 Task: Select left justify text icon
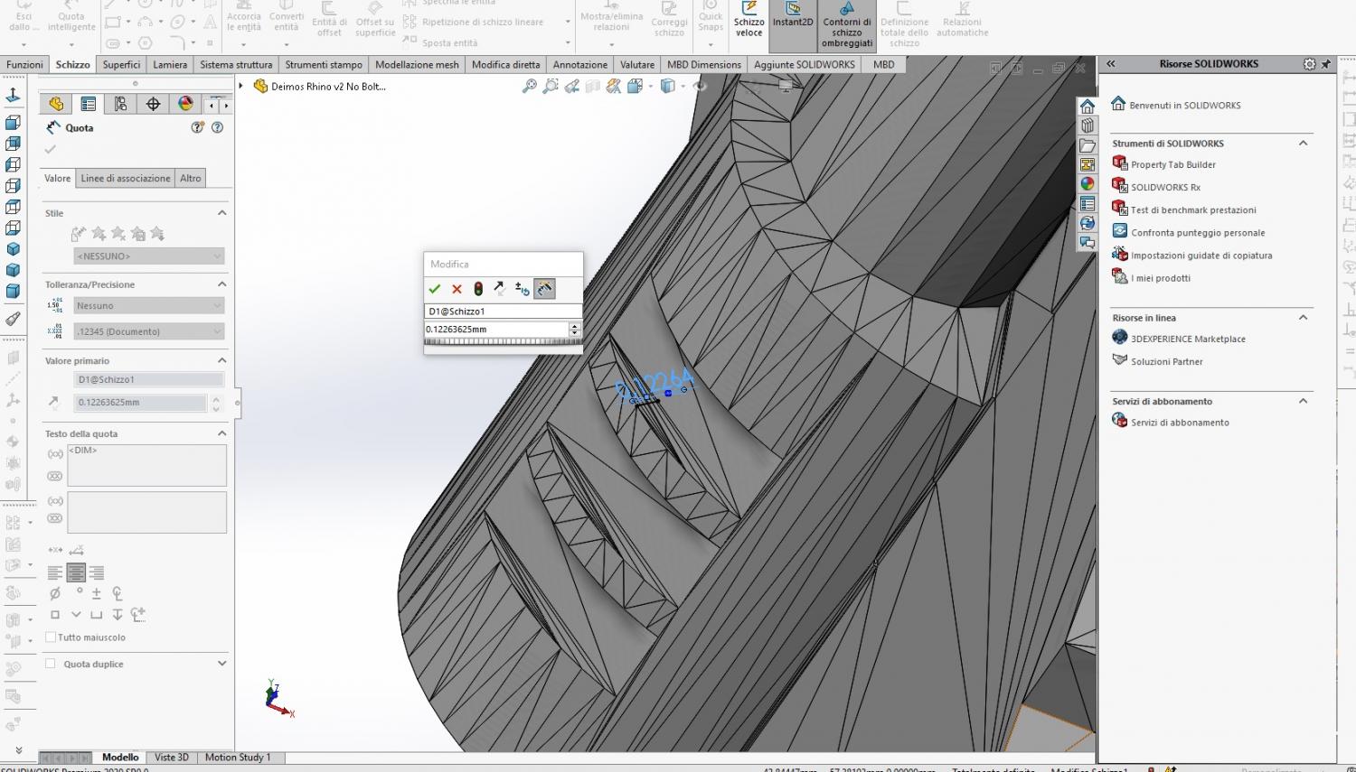point(55,572)
